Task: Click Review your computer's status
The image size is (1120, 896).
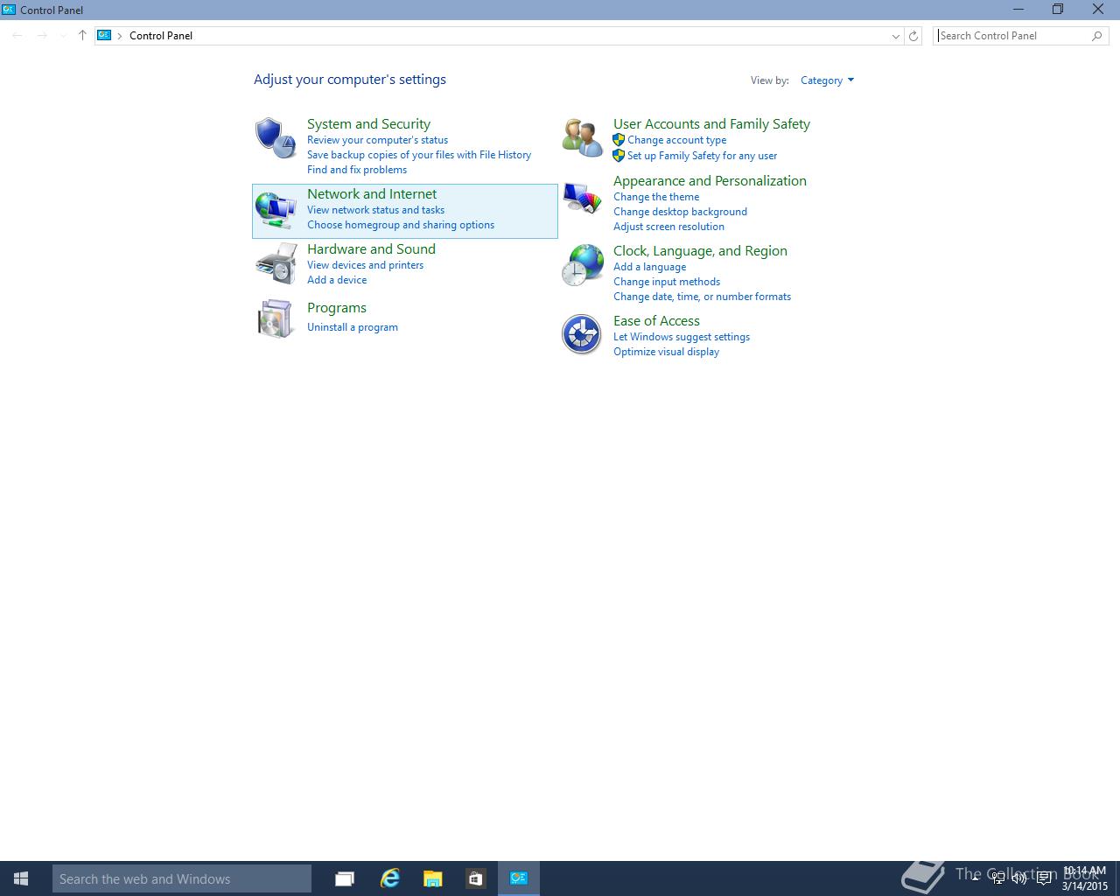Action: point(377,140)
